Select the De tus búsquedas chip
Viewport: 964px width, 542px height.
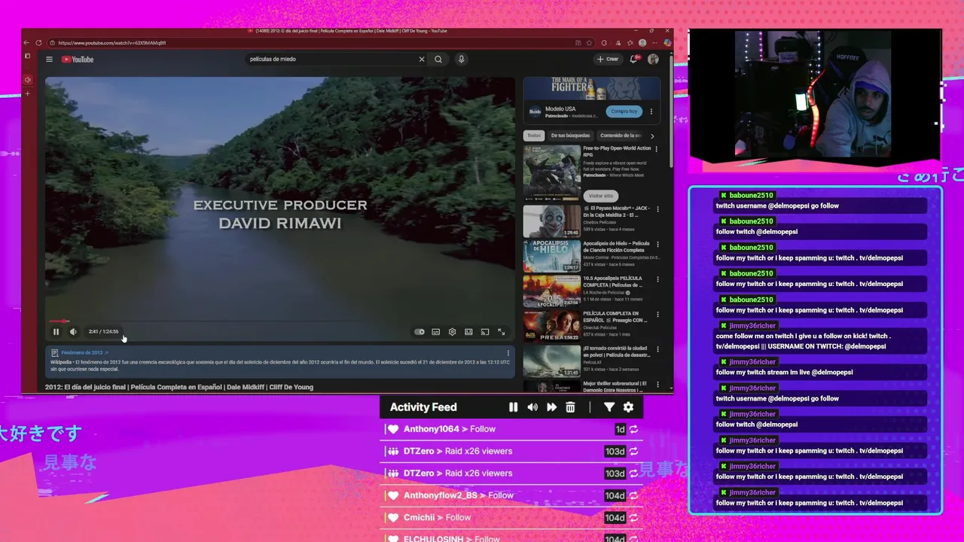point(570,135)
